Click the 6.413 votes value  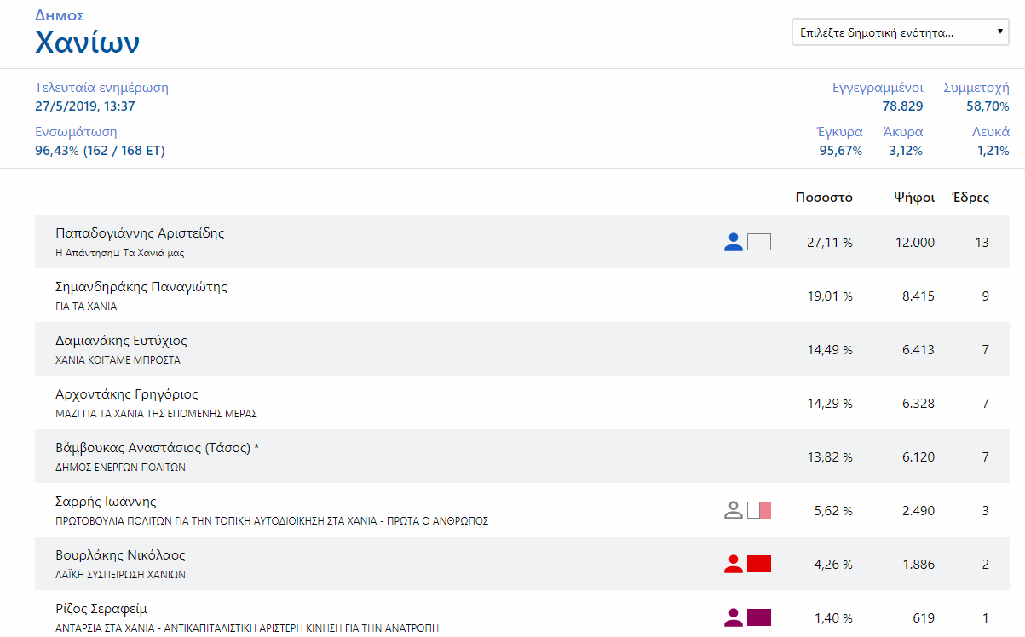[x=918, y=350]
